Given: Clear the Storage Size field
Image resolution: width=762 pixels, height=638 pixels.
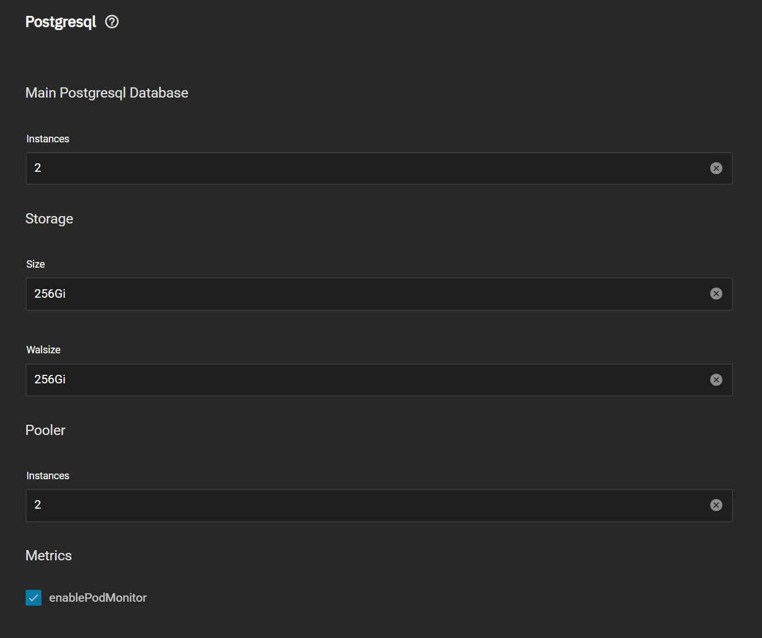Looking at the screenshot, I should (x=716, y=294).
